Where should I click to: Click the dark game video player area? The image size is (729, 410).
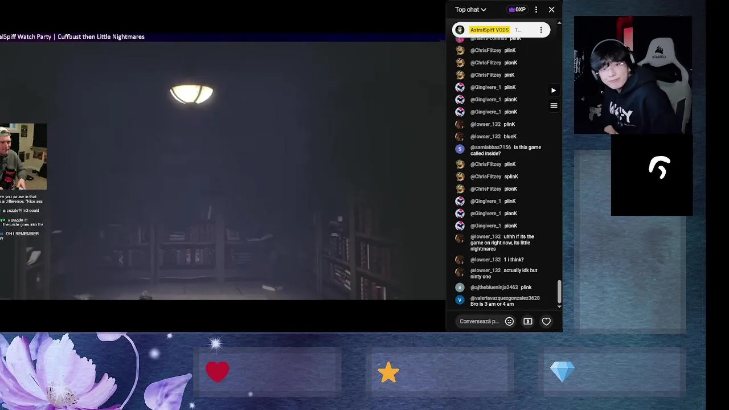click(222, 171)
